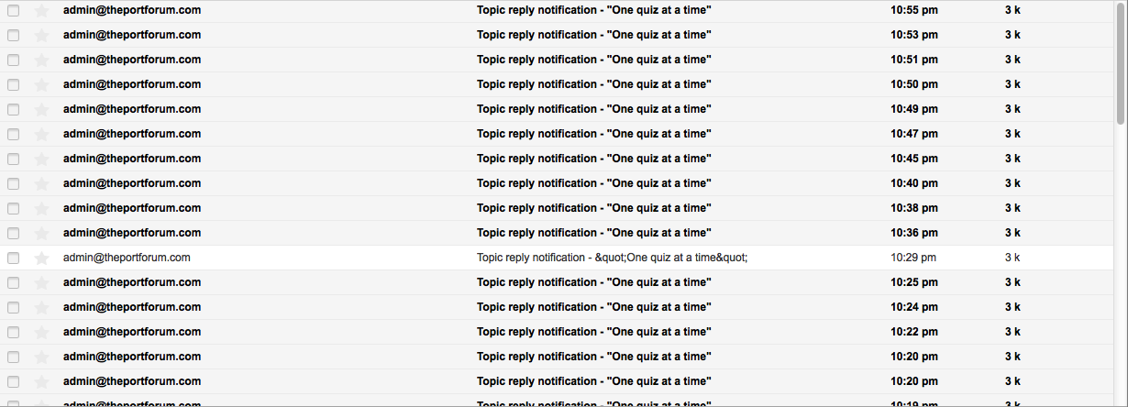Viewport: 1128px width, 407px height.
Task: Open the 10:40 pm email by its subject
Action: [593, 183]
